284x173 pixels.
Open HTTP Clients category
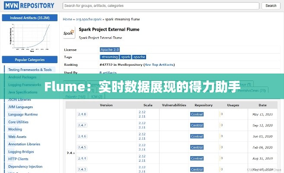(x=19, y=159)
